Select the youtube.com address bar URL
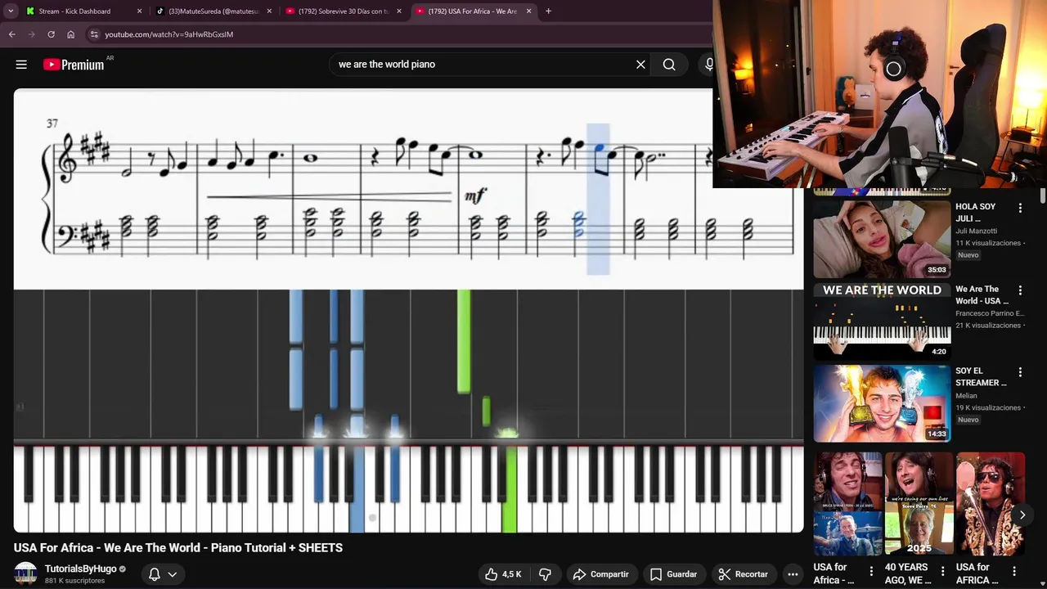 (x=169, y=34)
